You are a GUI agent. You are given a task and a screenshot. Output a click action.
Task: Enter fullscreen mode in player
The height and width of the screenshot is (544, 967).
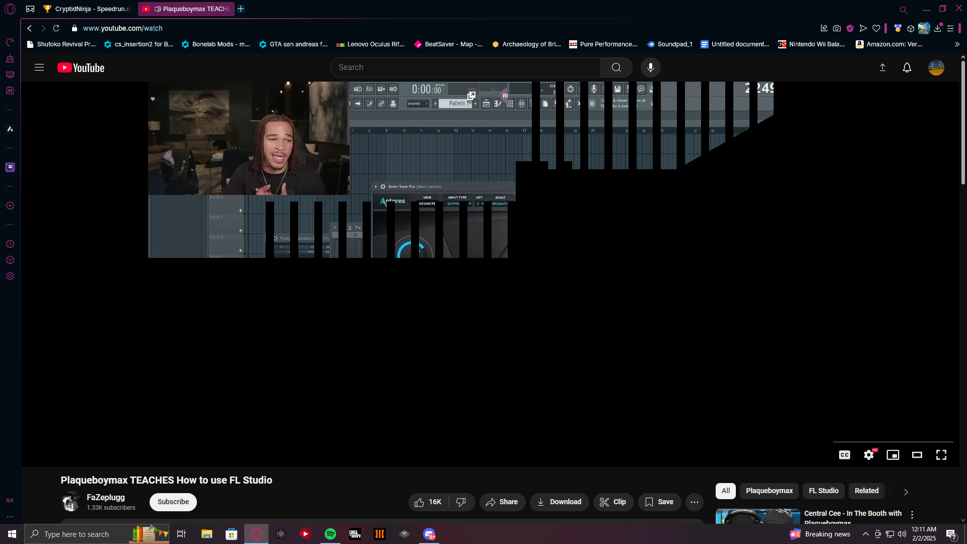941,455
